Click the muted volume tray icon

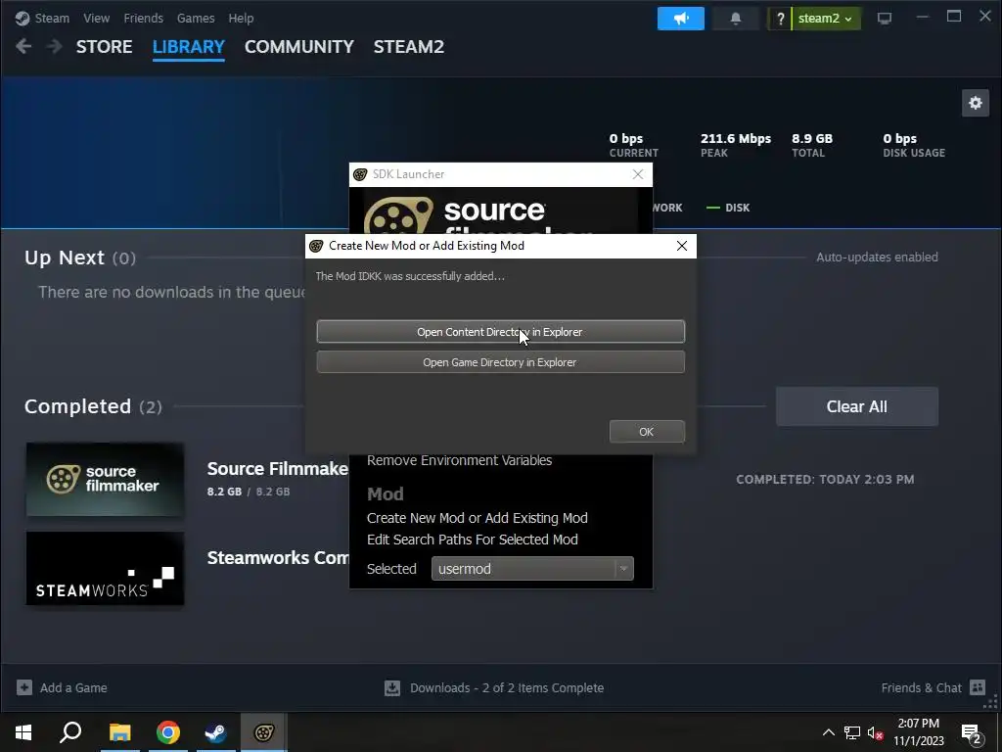(x=875, y=732)
